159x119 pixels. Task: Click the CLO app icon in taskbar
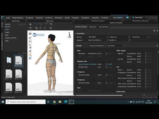click(71, 102)
